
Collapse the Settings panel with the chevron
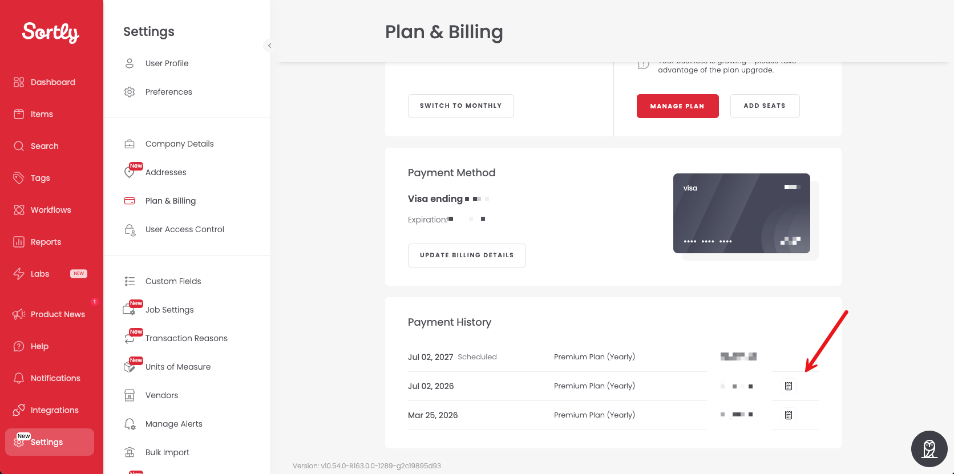(x=269, y=46)
